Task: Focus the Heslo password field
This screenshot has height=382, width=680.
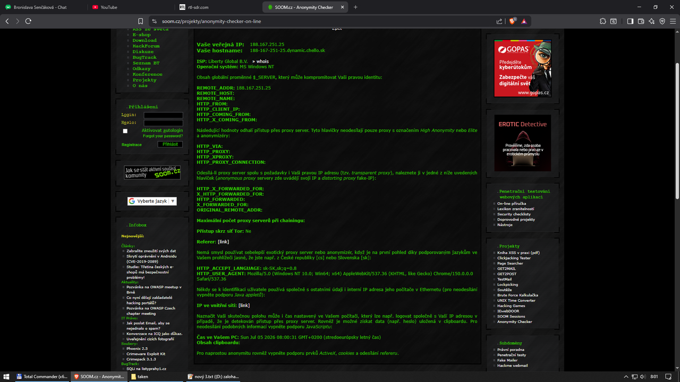Action: pyautogui.click(x=163, y=123)
